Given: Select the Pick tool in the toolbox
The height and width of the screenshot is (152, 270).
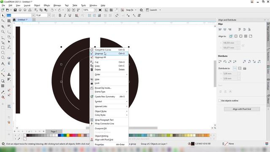Looking at the screenshot, I should pyautogui.click(x=3, y=16).
